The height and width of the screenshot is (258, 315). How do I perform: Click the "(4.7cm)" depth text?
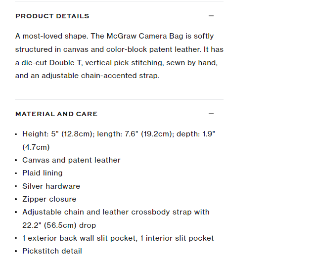coord(36,147)
